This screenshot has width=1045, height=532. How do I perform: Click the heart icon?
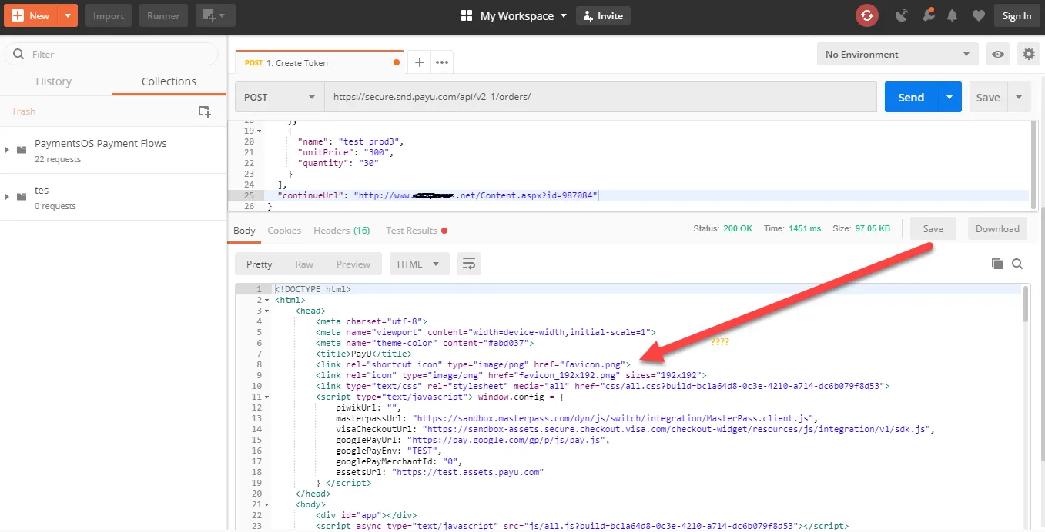[x=978, y=15]
